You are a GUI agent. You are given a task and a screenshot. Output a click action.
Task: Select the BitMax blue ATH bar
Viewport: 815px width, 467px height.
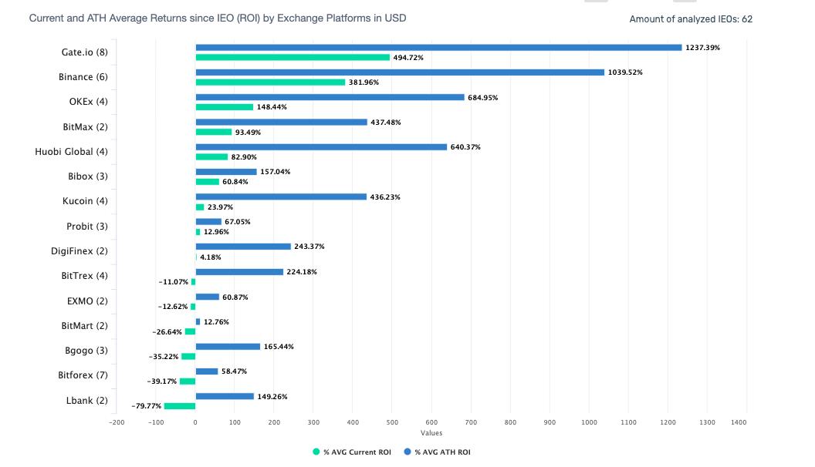(x=282, y=123)
